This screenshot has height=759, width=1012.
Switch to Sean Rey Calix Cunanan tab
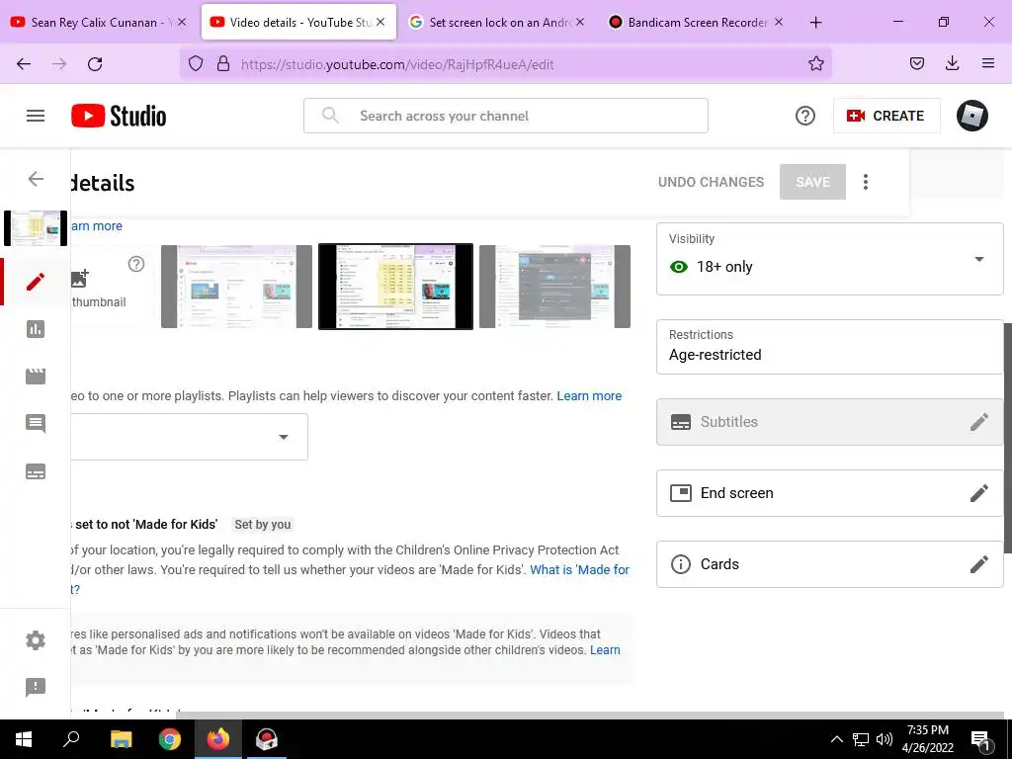pyautogui.click(x=100, y=22)
